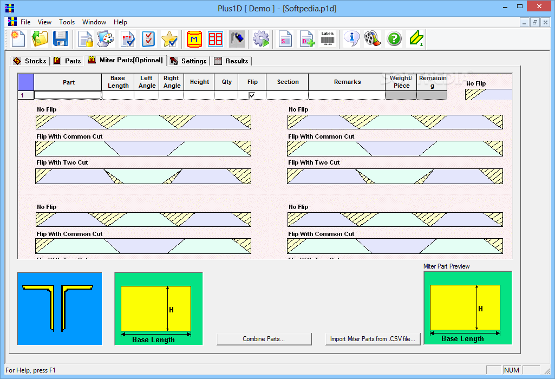Click the Left Angle cell in row 1
The width and height of the screenshot is (555, 379).
coord(147,95)
